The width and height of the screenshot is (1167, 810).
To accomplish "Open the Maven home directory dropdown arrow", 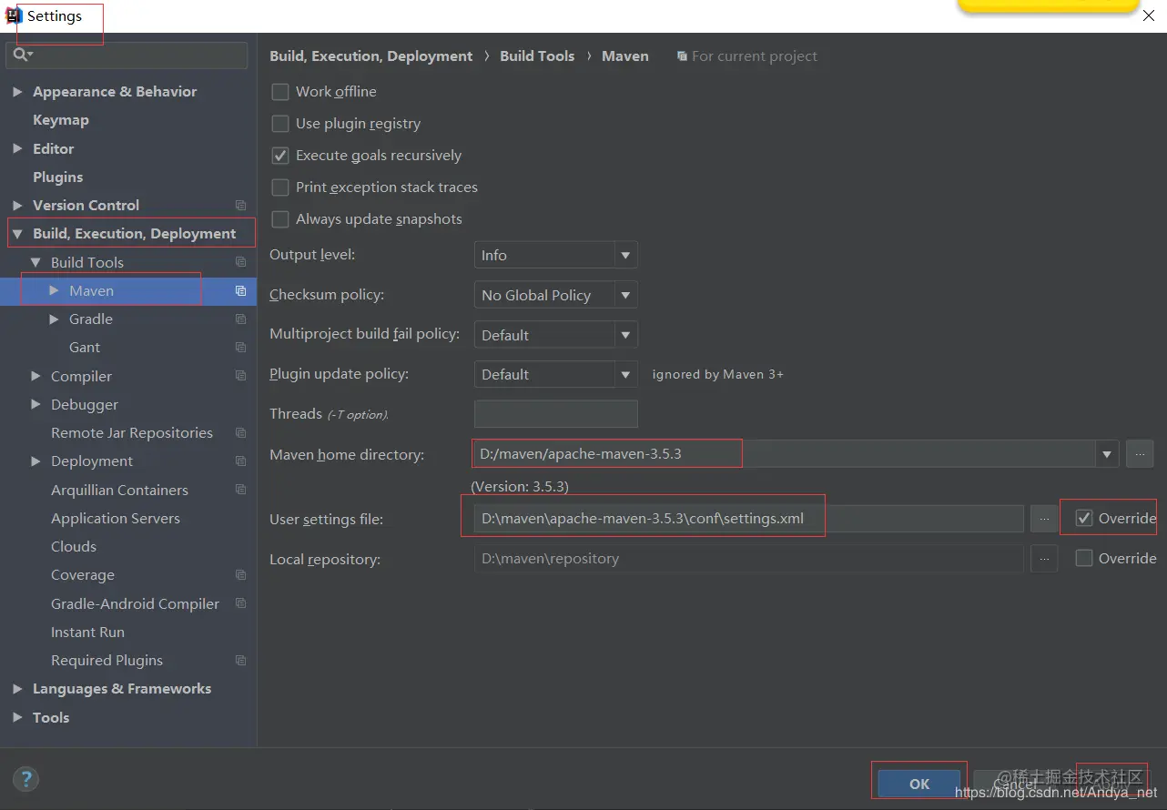I will point(1107,454).
